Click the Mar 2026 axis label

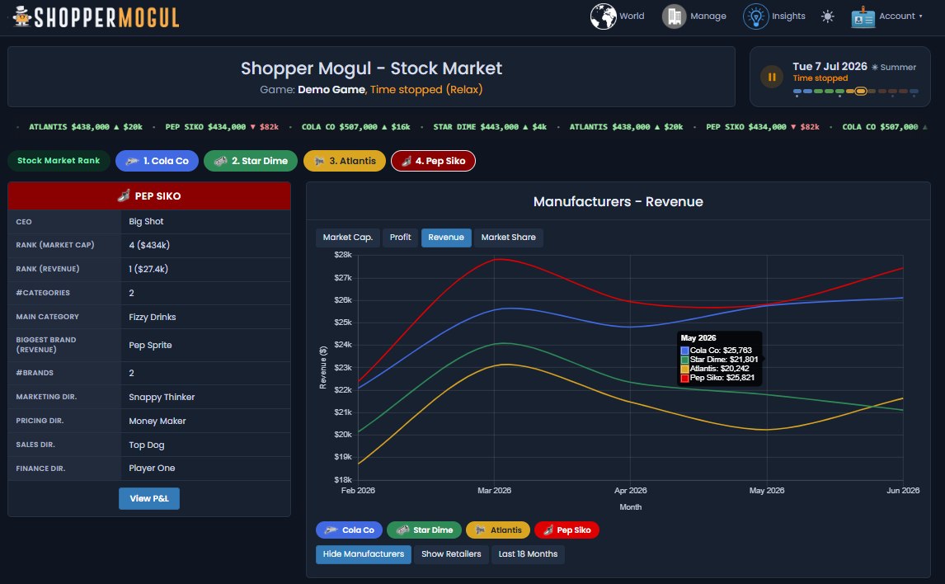[494, 491]
